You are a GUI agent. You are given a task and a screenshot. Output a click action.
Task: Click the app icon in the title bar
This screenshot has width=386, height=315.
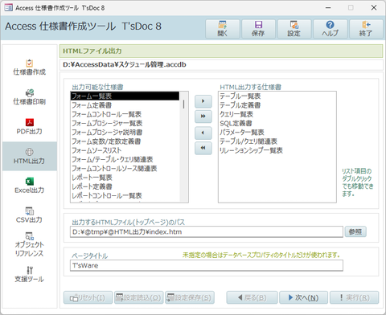pos(9,8)
